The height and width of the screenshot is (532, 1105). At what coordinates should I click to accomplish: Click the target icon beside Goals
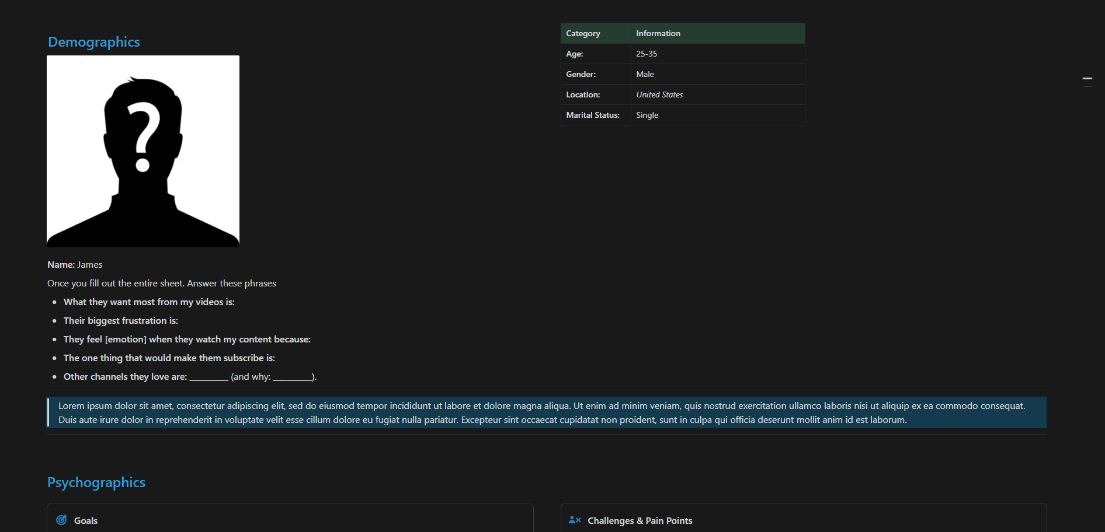click(61, 520)
